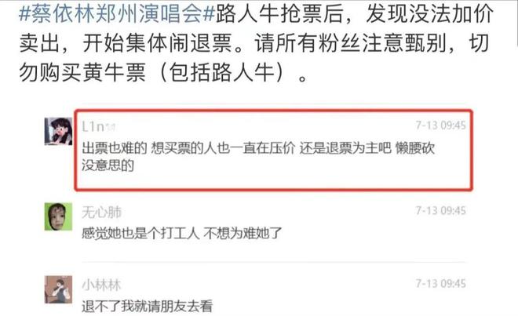Click the timestamp on 小林林's comment
The width and height of the screenshot is (518, 316).
point(441,283)
